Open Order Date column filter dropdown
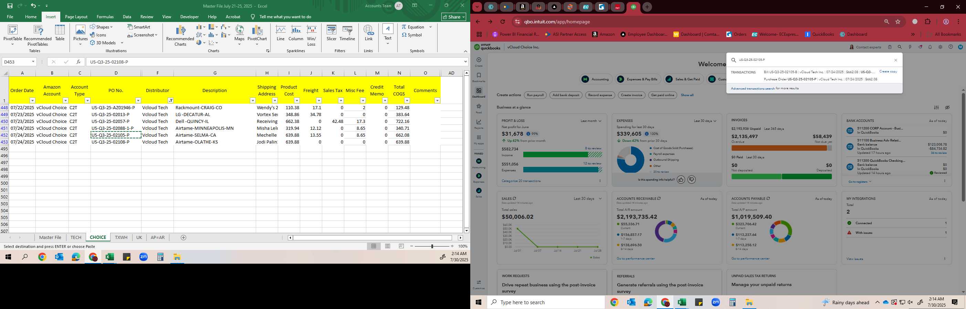 click(x=33, y=100)
